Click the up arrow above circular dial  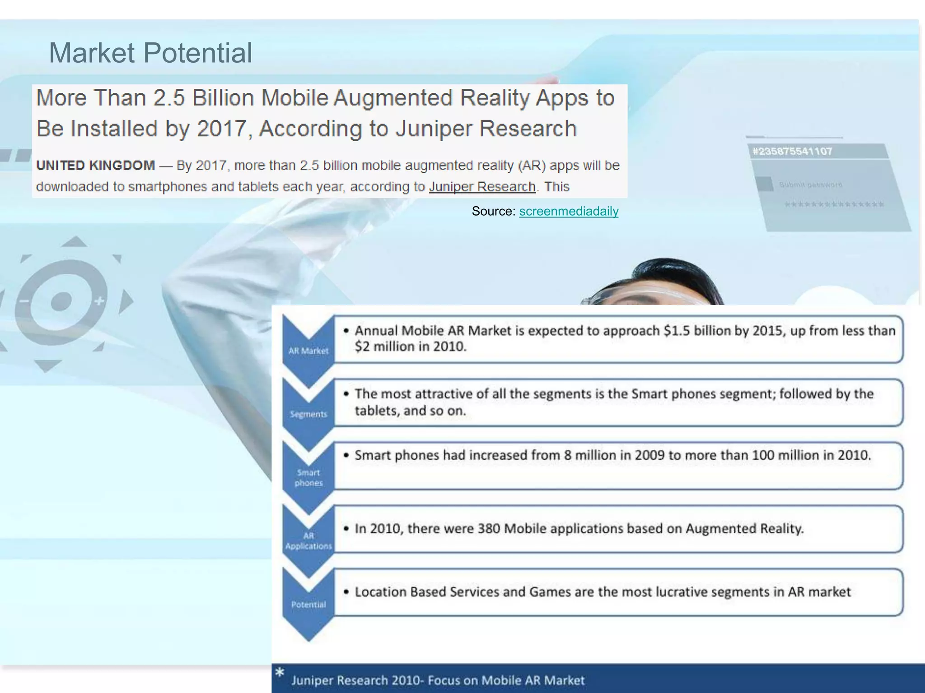(74, 241)
